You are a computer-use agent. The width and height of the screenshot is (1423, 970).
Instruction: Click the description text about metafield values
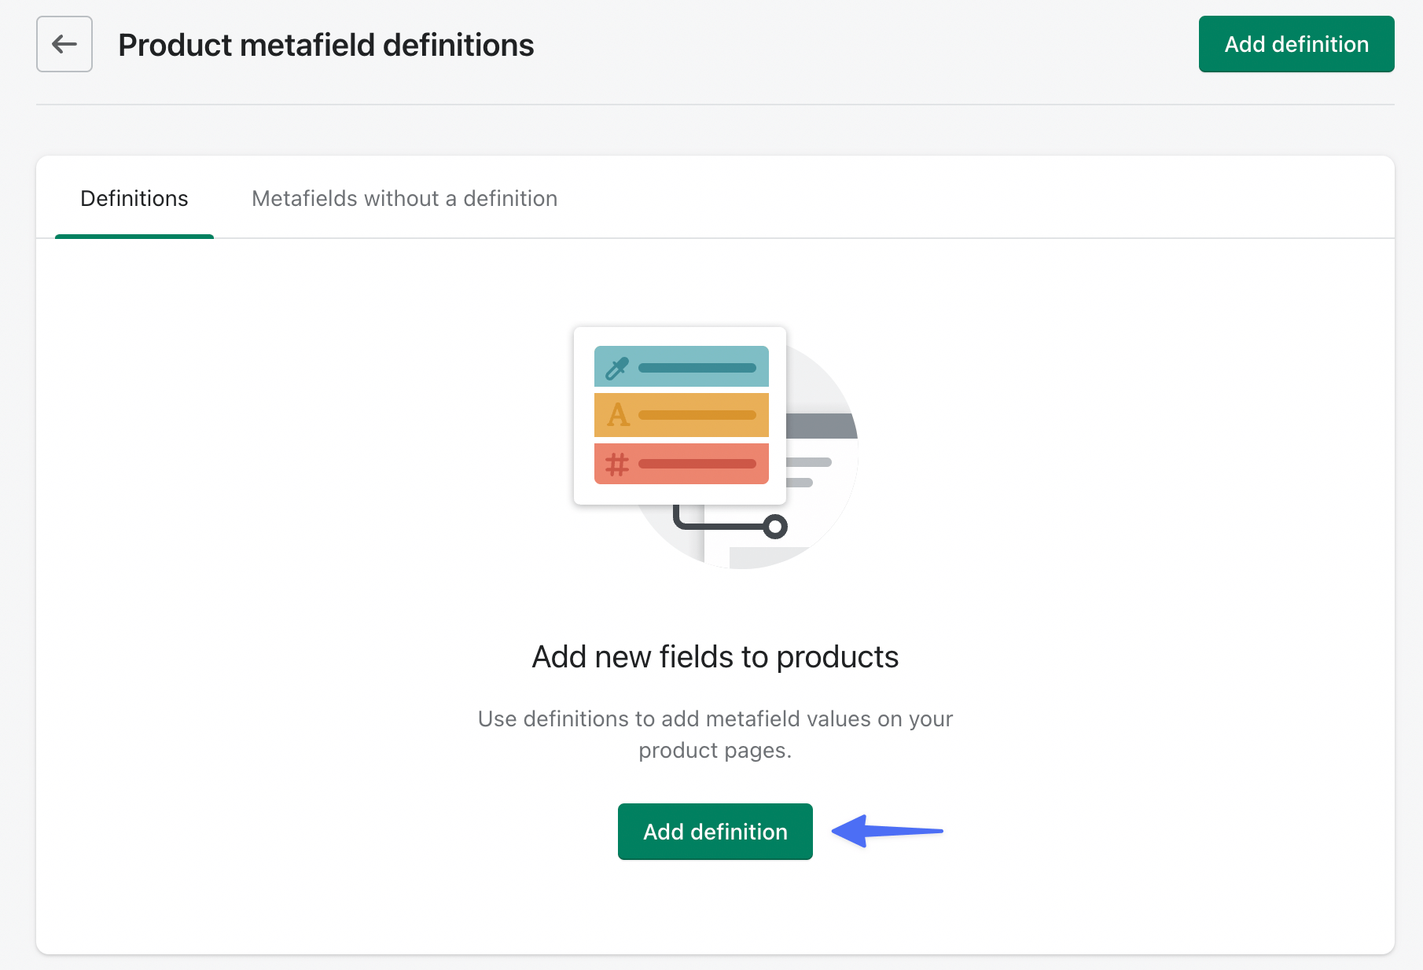click(715, 733)
